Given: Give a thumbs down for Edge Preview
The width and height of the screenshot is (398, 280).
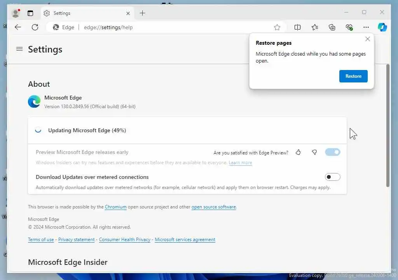Looking at the screenshot, I should 314,152.
